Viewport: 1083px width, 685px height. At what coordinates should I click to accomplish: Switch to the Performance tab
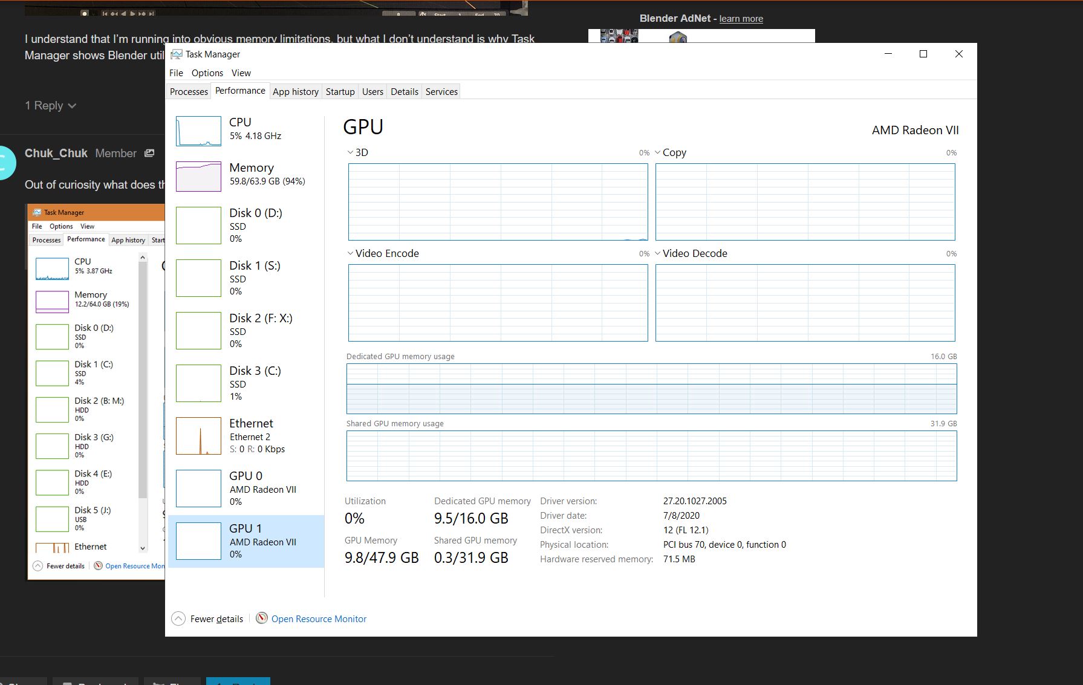(x=240, y=91)
